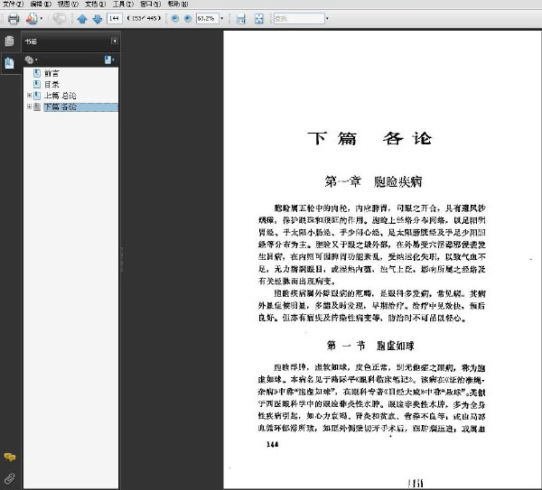Click the chapter title 第一章 胞睑疾病
This screenshot has width=542, height=490.
pyautogui.click(x=373, y=181)
